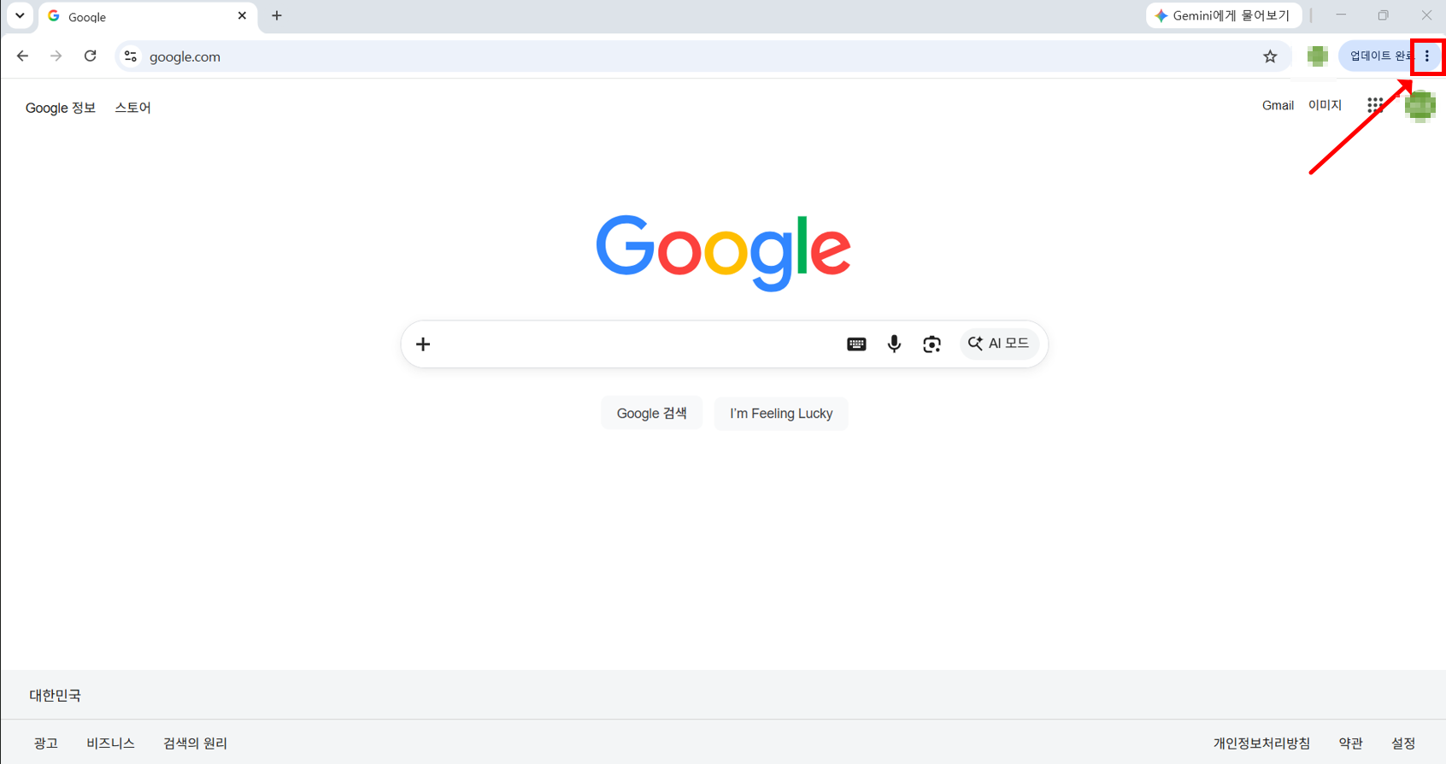Click plus icon in search box

click(423, 344)
